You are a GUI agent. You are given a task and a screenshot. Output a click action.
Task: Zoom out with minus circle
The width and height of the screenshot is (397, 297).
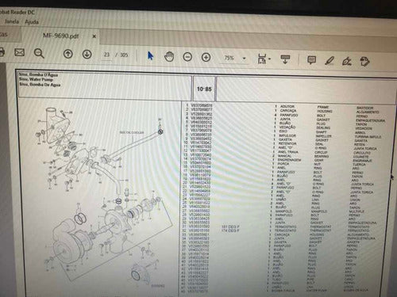click(x=187, y=57)
